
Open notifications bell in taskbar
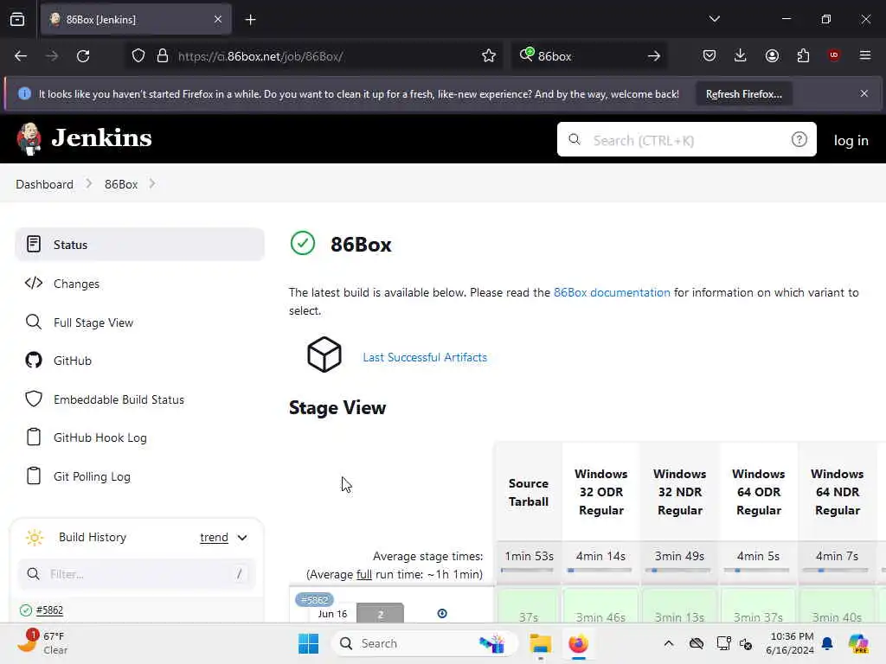point(827,643)
